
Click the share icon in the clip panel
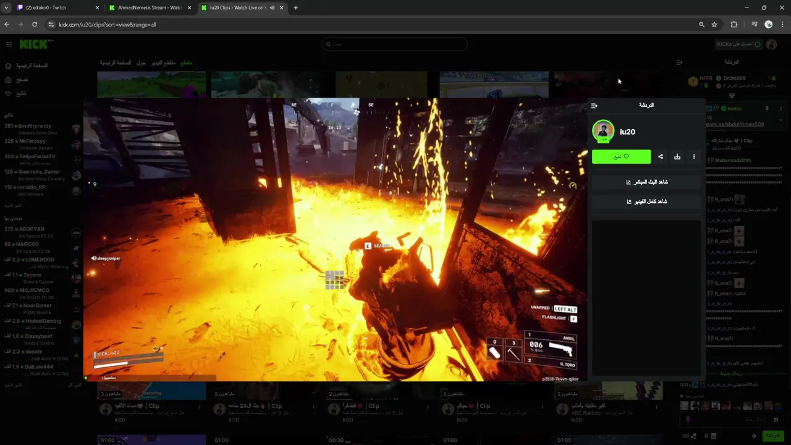(x=661, y=157)
